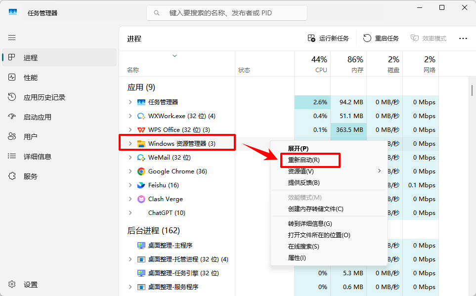Click the Windows 资源管理器 folder icon

(141, 144)
